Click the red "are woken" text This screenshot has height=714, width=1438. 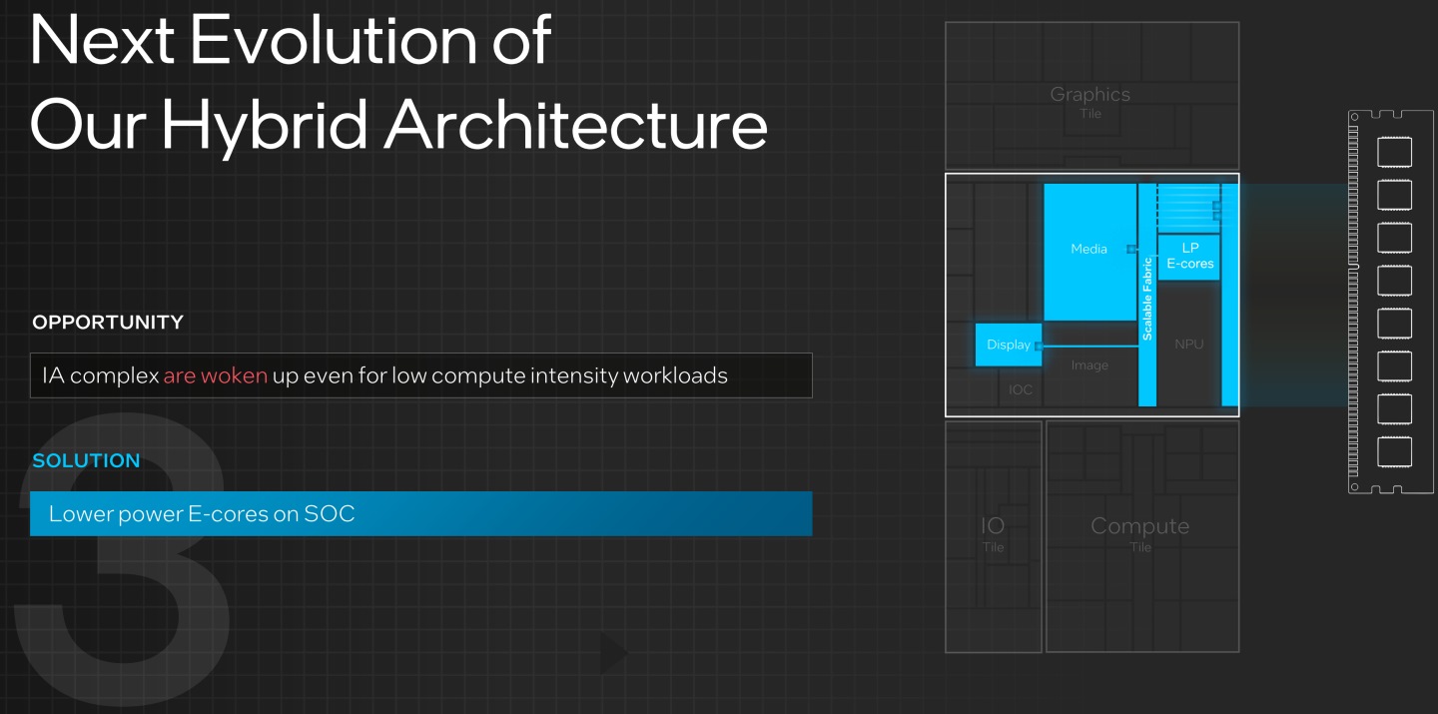[215, 376]
